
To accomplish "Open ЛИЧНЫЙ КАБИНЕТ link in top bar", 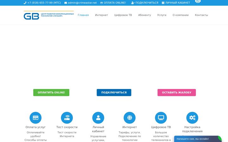I will point(178,3).
